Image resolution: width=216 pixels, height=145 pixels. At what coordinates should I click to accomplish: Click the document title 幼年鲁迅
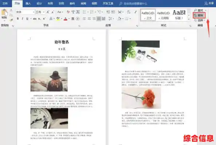[x=61, y=42]
